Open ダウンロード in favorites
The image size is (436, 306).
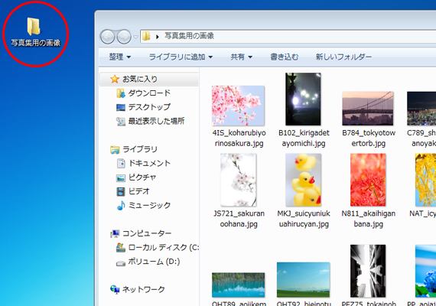149,93
